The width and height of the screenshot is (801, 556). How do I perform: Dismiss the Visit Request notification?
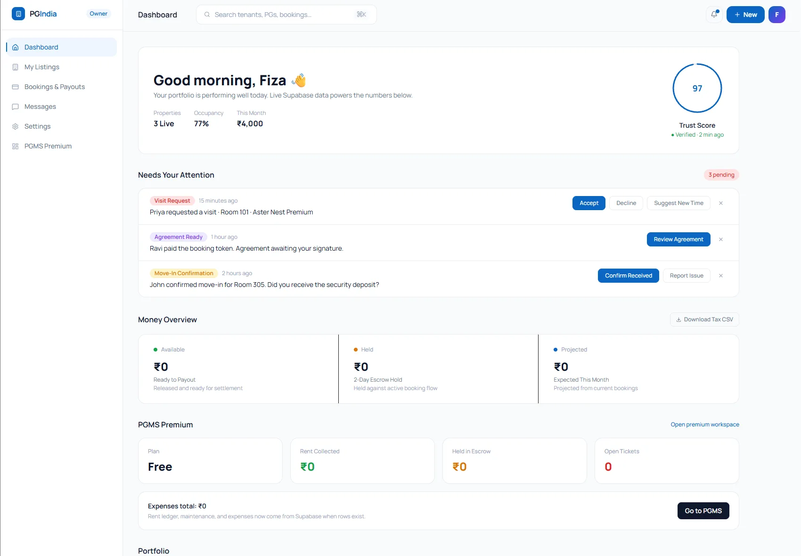[721, 203]
